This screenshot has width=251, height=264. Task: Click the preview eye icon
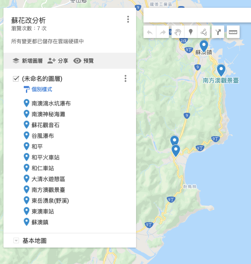click(77, 61)
